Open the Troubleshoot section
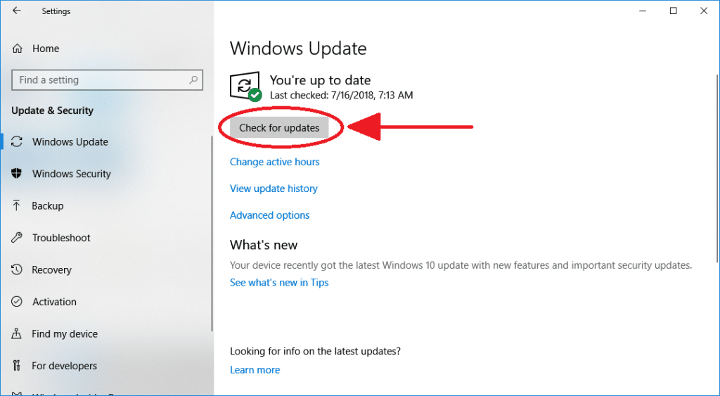Image resolution: width=720 pixels, height=396 pixels. pyautogui.click(x=61, y=238)
